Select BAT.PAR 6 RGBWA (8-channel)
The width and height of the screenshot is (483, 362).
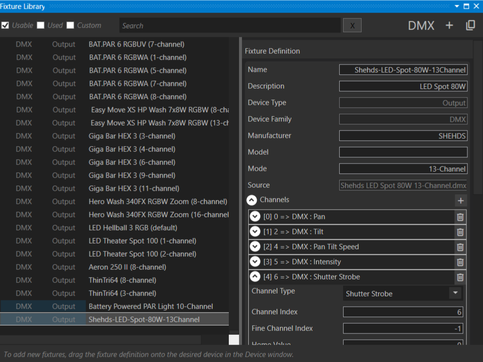(x=114, y=97)
